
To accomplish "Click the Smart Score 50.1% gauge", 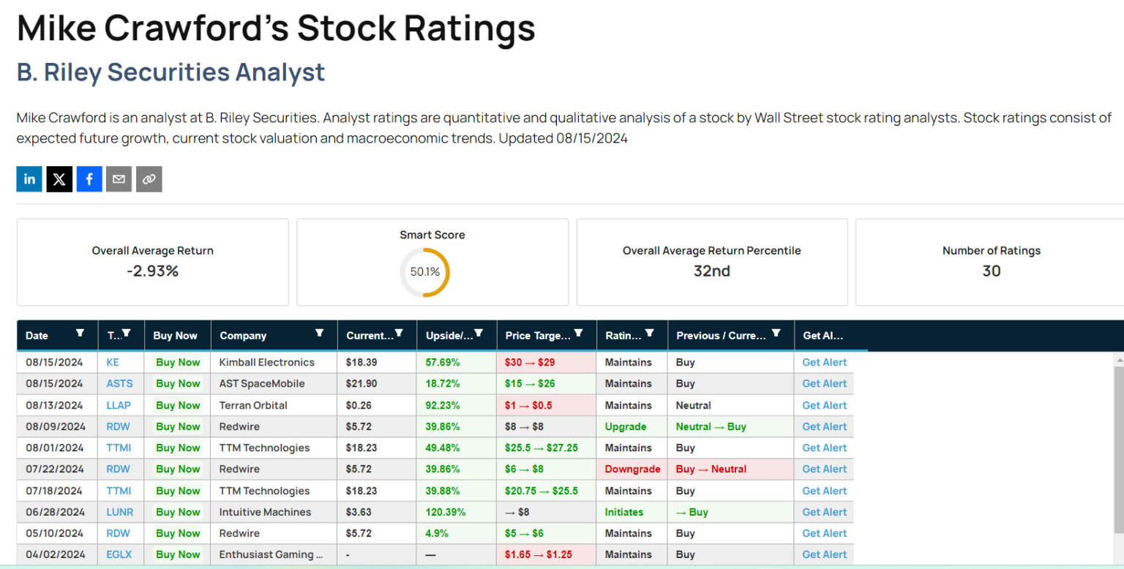I will tap(424, 272).
